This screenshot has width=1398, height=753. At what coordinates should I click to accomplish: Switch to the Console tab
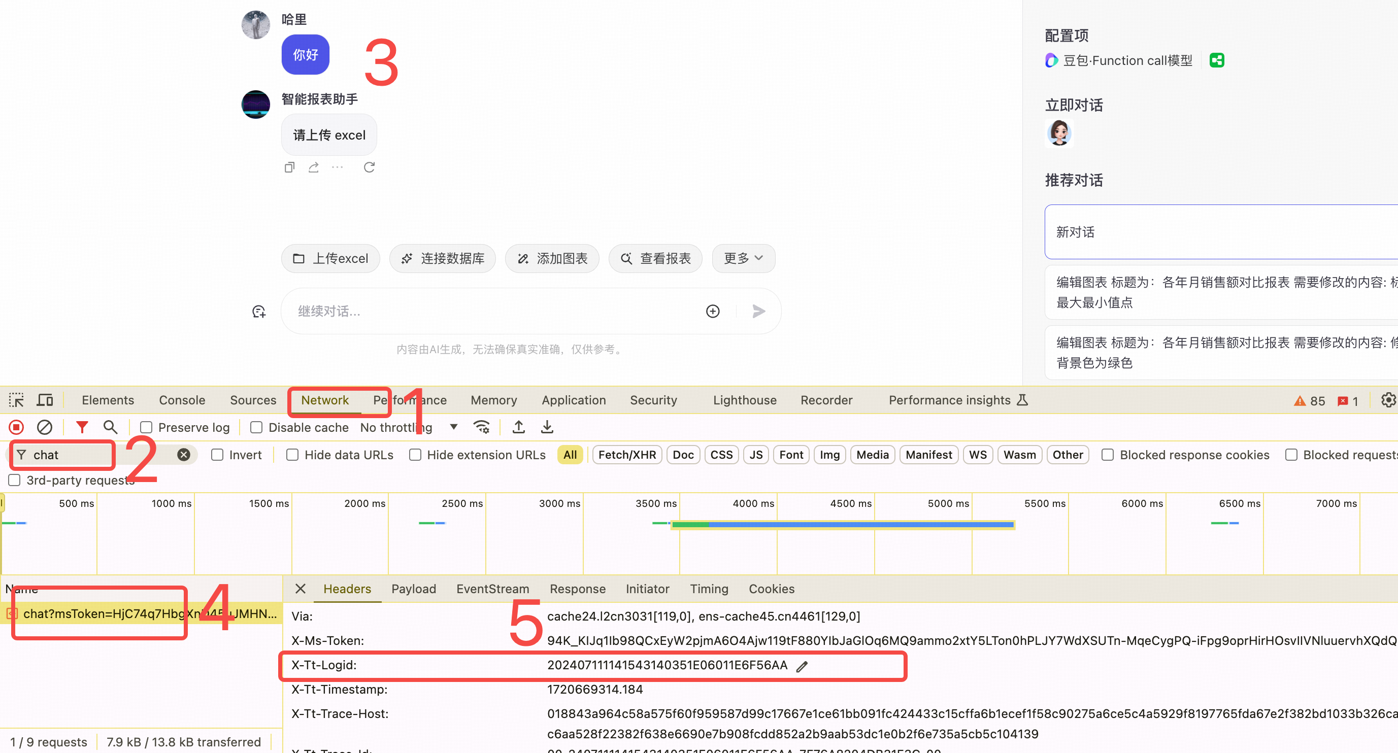pyautogui.click(x=182, y=400)
